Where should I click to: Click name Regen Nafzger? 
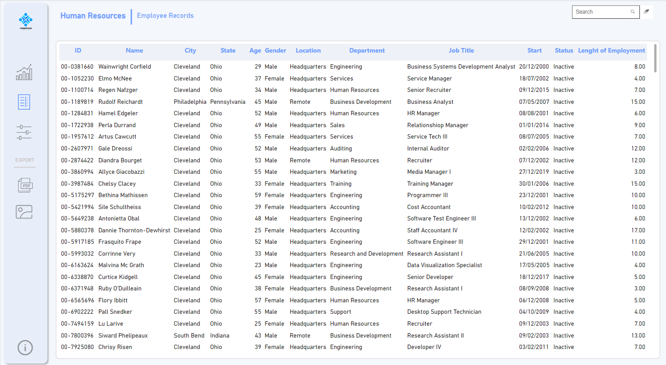click(118, 90)
